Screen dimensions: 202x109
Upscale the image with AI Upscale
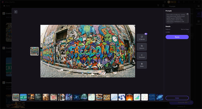142,38
